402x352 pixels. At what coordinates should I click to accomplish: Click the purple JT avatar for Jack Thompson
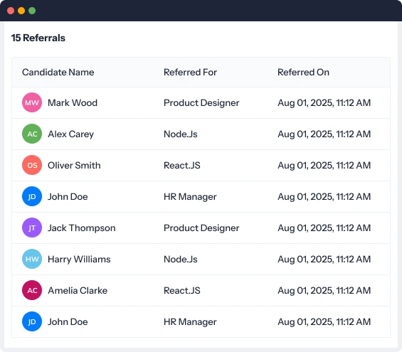[32, 228]
